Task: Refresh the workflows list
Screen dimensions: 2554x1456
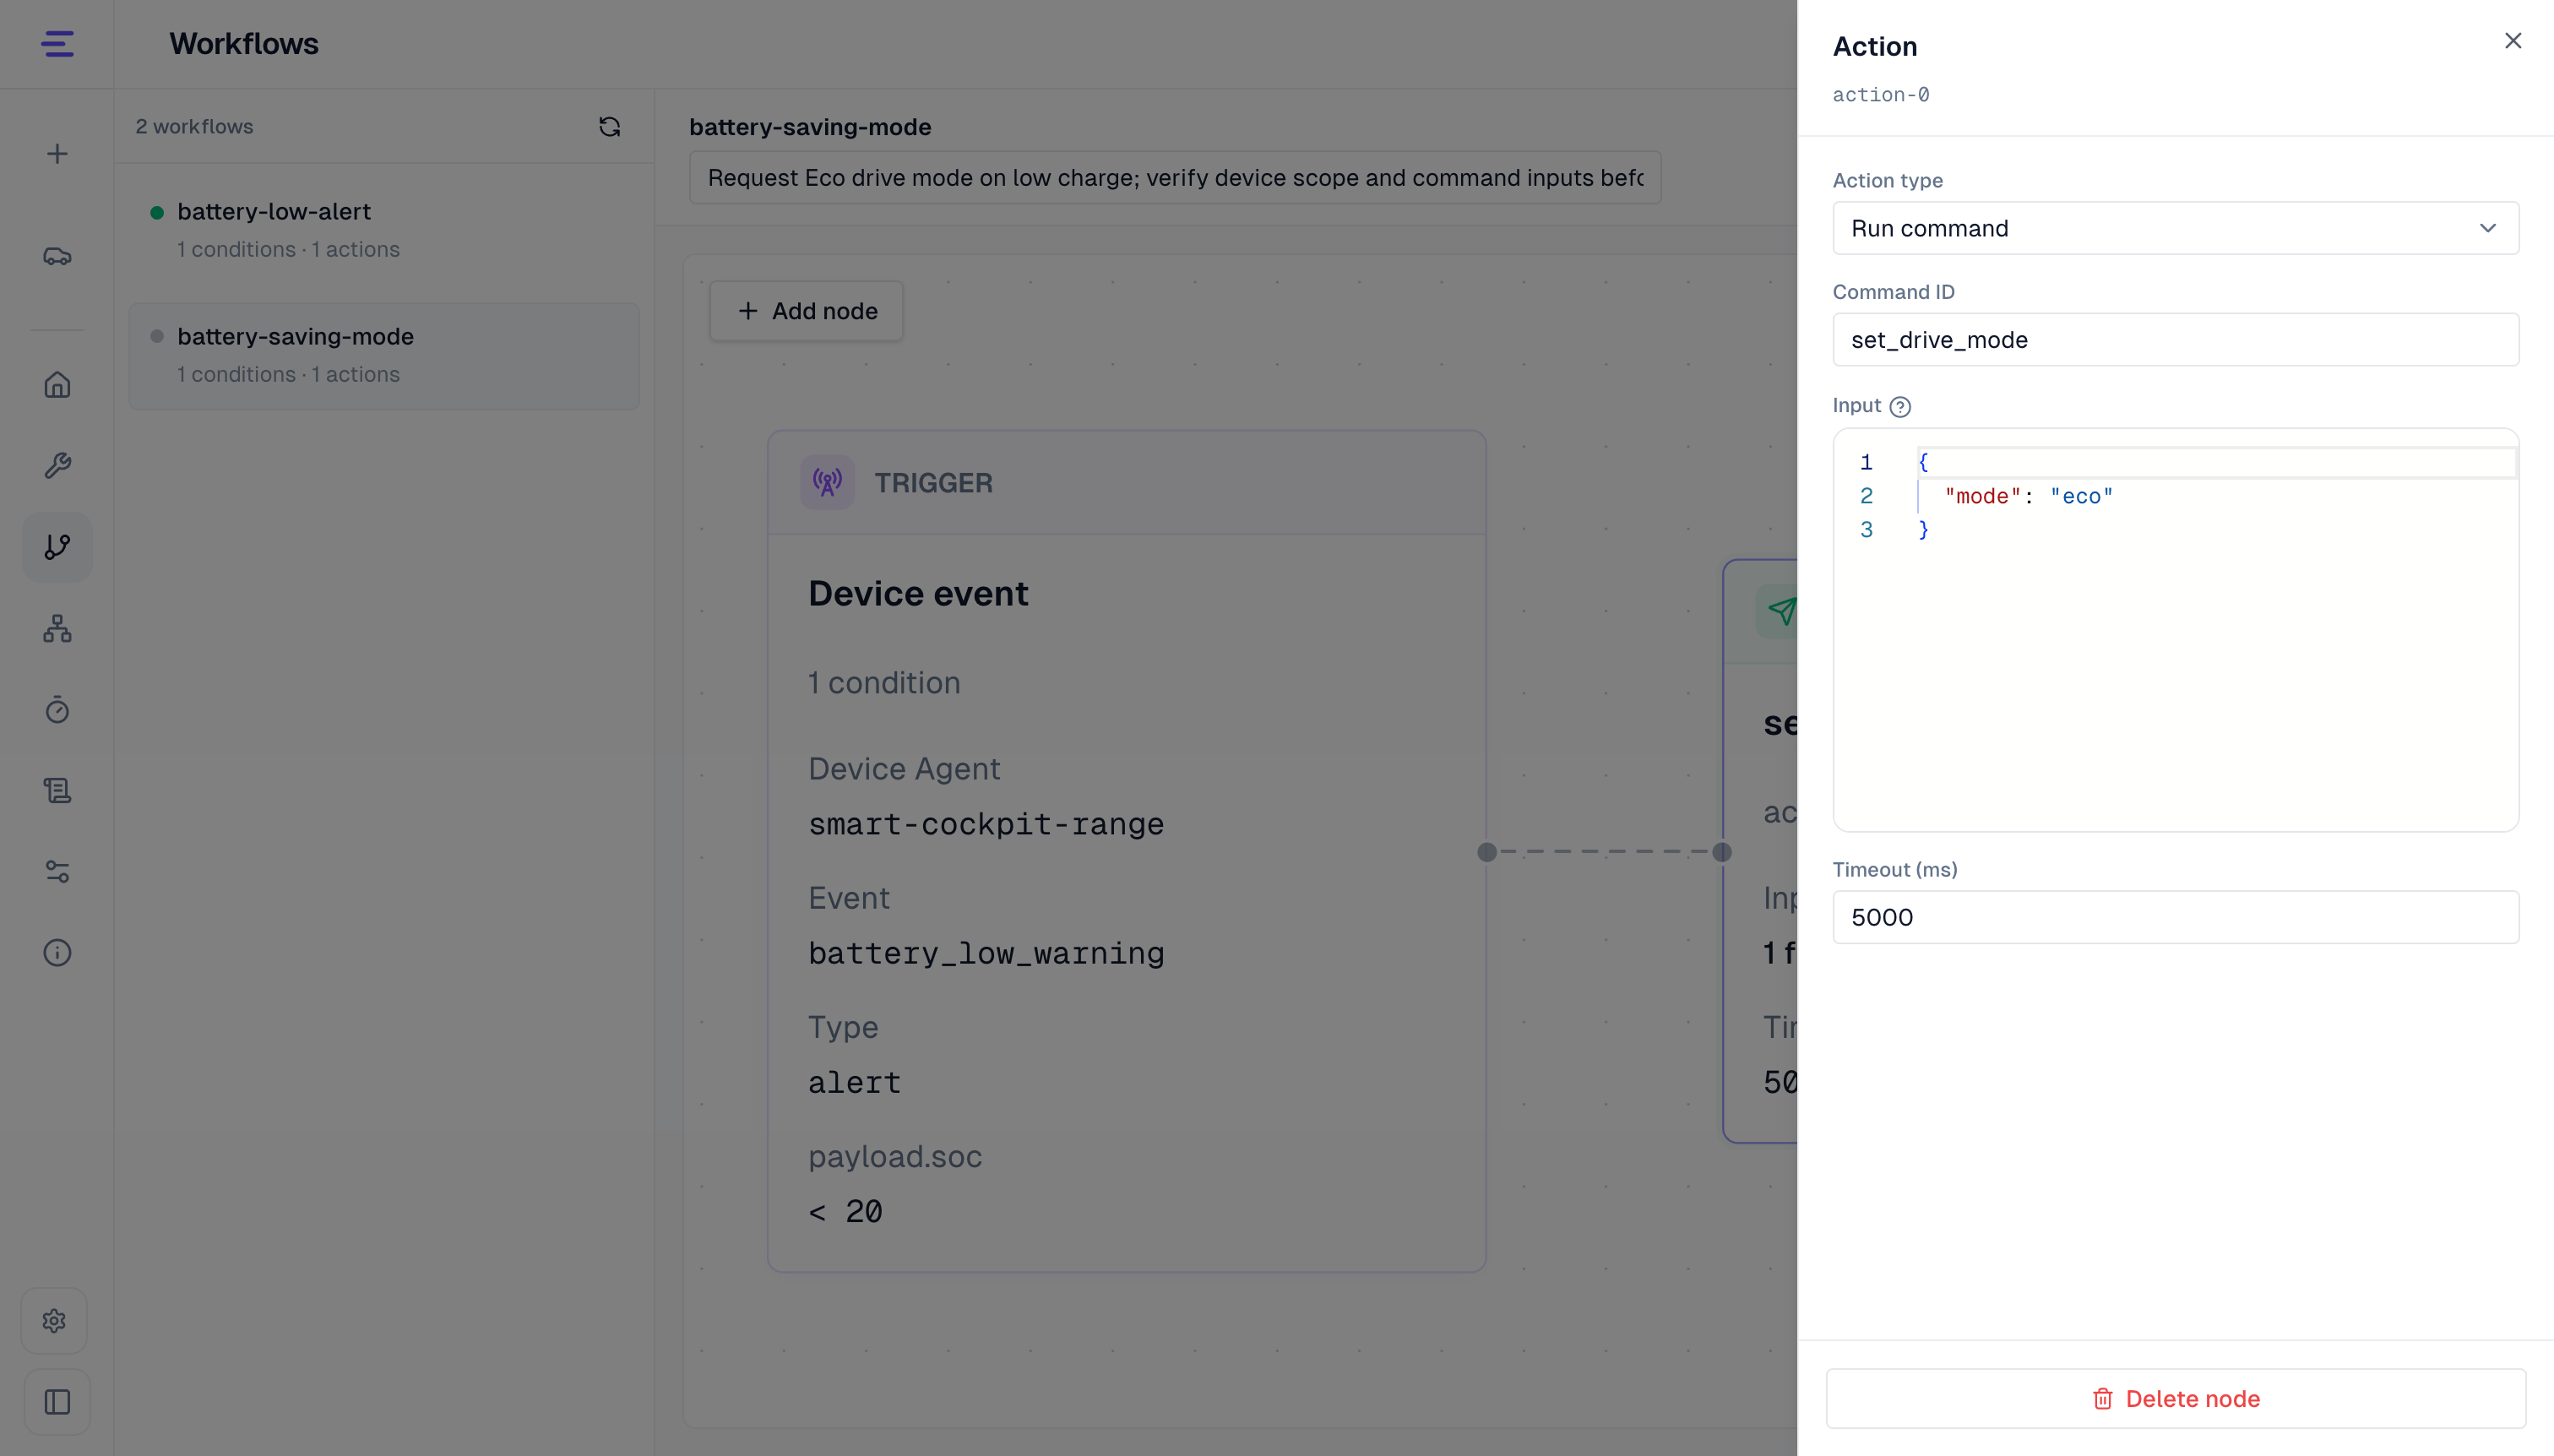Action: [609, 127]
